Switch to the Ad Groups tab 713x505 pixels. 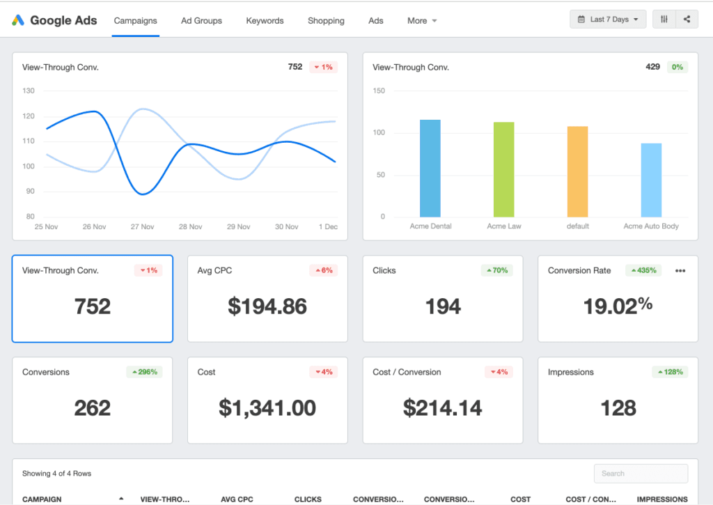tap(201, 21)
